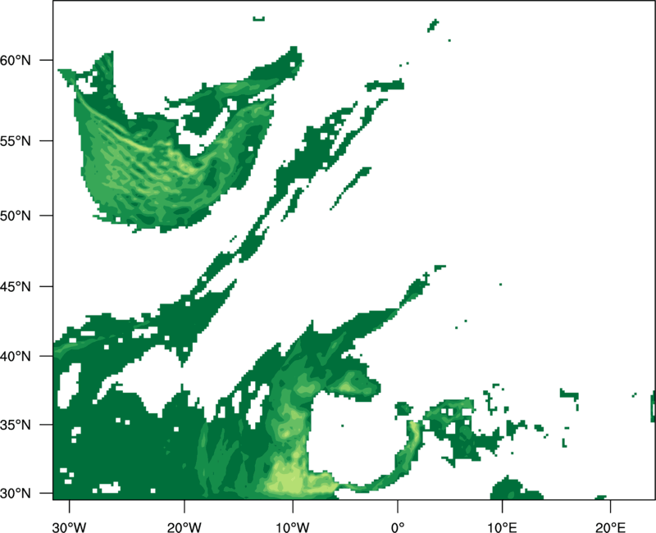Click the 10°E longitude label

502,527
